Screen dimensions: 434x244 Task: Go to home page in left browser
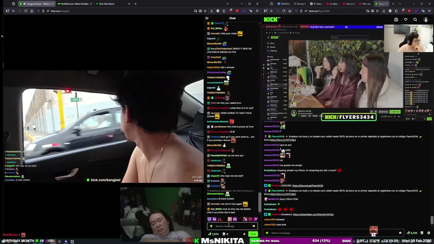(x=32, y=11)
